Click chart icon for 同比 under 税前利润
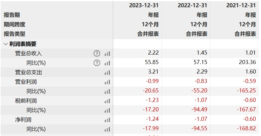Image resolution: width=261 pixels, height=136 pixels. click(x=107, y=110)
